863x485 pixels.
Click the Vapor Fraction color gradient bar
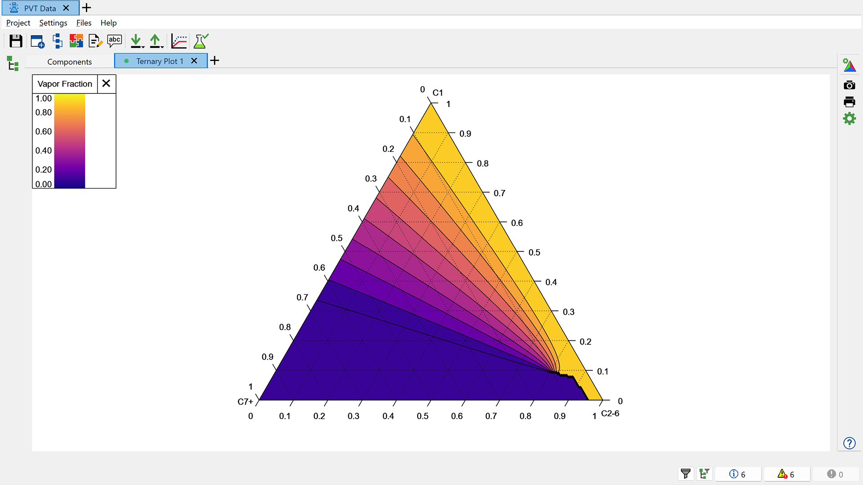[70, 141]
